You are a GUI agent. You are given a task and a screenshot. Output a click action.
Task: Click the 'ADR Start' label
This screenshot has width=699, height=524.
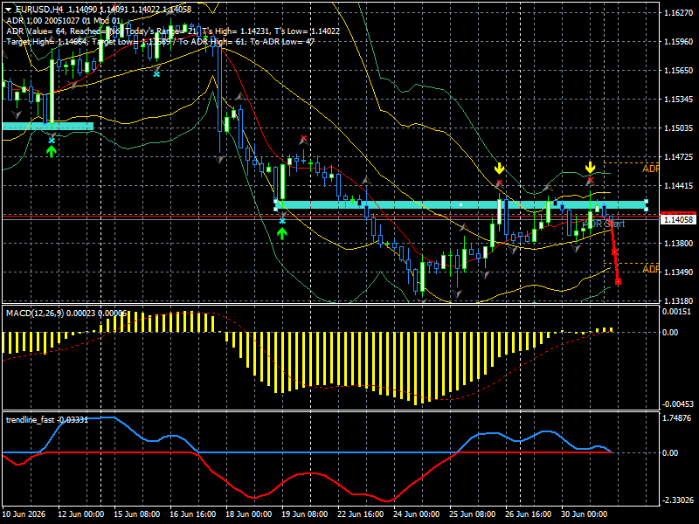click(x=605, y=224)
